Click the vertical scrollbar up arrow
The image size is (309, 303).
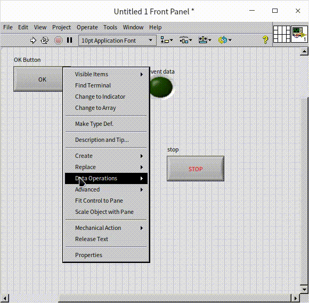304,52
